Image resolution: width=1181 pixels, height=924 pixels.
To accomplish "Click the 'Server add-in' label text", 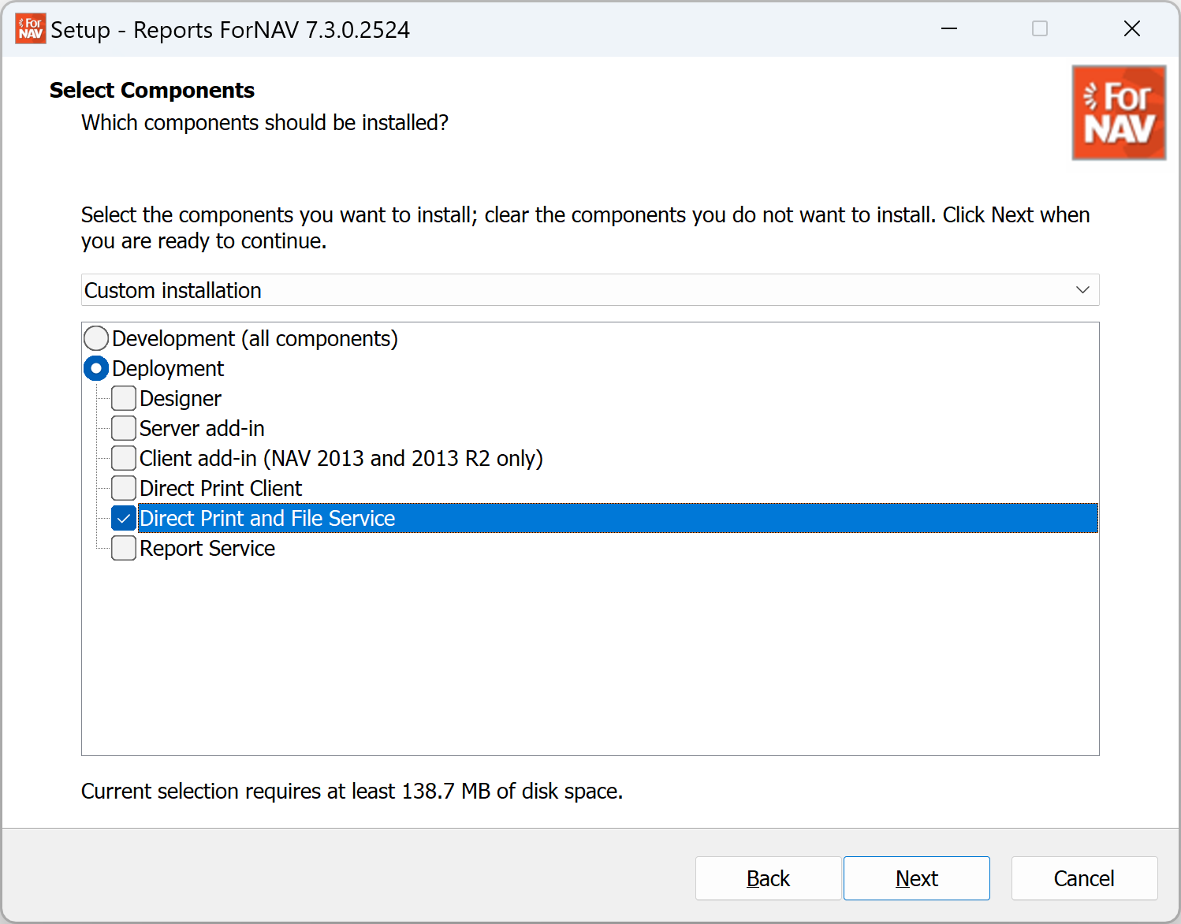I will [x=202, y=428].
